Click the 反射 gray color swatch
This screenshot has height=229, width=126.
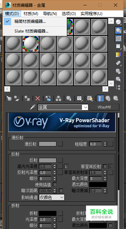point(47,160)
